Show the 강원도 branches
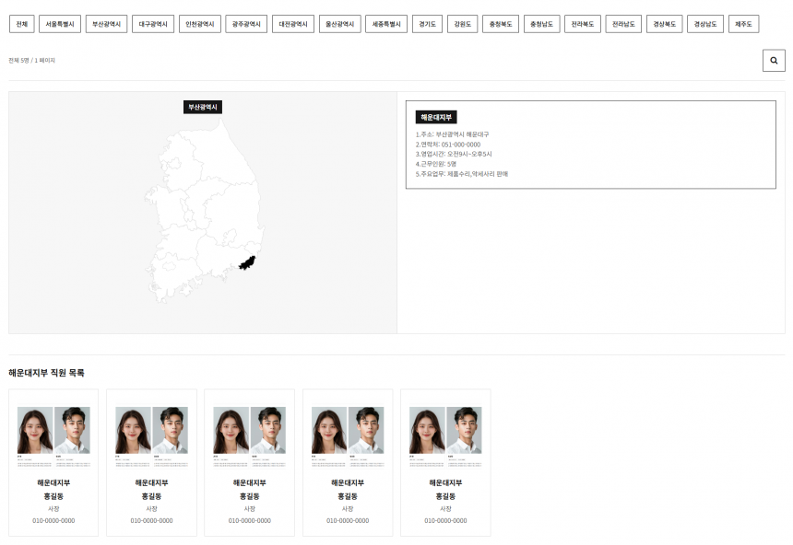793x545 pixels. (462, 24)
